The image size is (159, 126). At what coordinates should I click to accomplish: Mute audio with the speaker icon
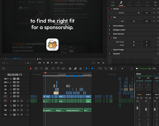[x=137, y=68]
